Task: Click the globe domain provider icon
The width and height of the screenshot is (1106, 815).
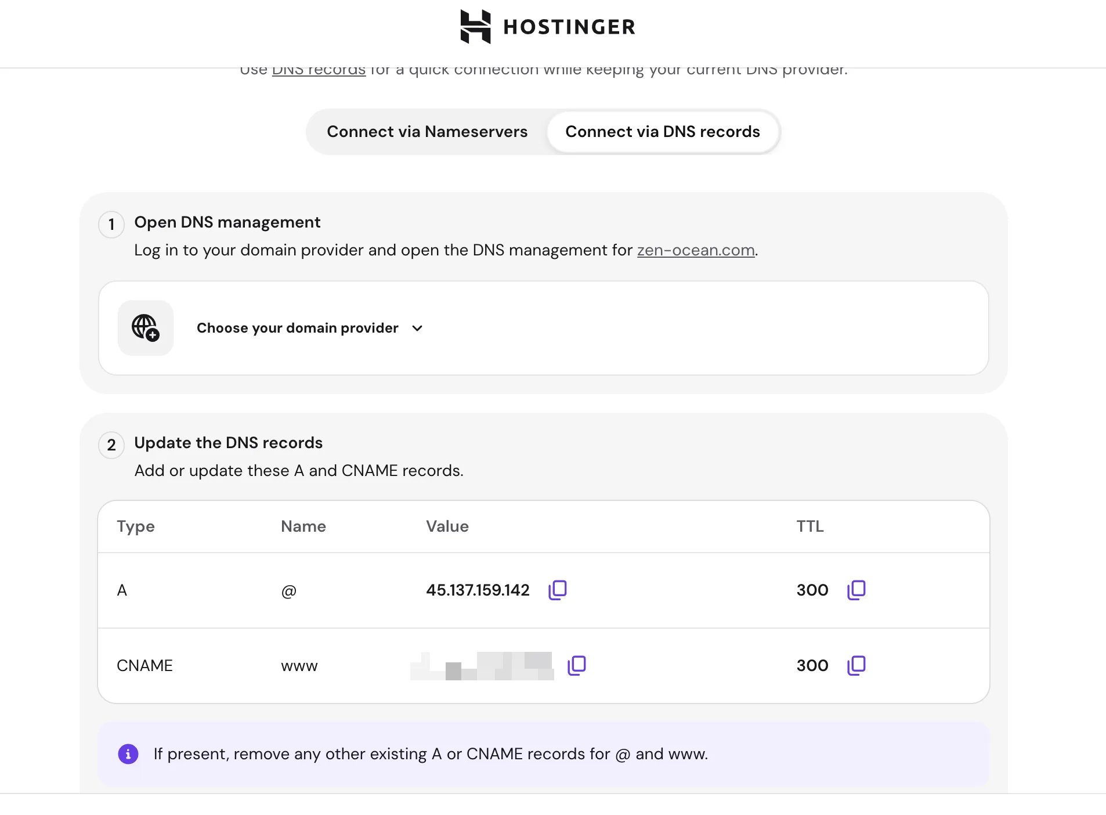Action: click(x=146, y=328)
